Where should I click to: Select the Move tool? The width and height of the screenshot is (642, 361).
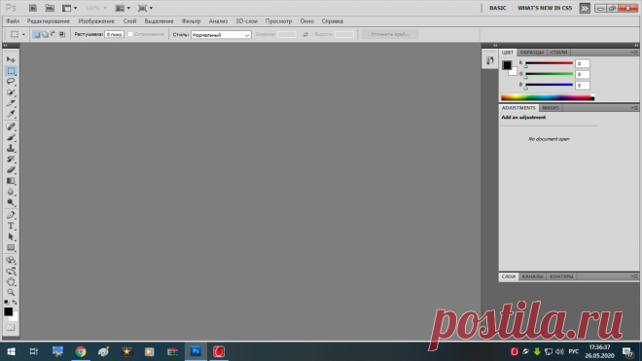[11, 59]
